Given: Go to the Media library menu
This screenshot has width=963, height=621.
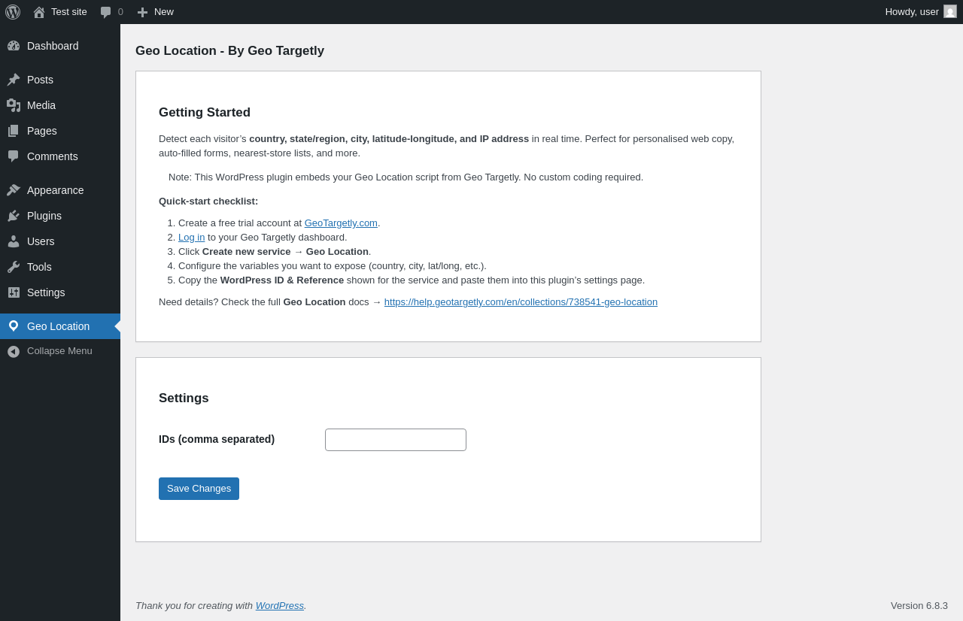Looking at the screenshot, I should tap(60, 105).
